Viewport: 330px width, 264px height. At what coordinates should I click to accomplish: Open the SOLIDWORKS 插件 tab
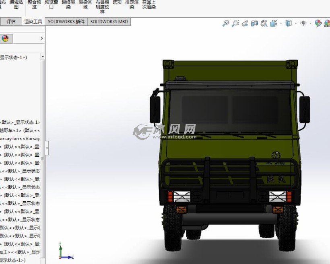(66, 22)
